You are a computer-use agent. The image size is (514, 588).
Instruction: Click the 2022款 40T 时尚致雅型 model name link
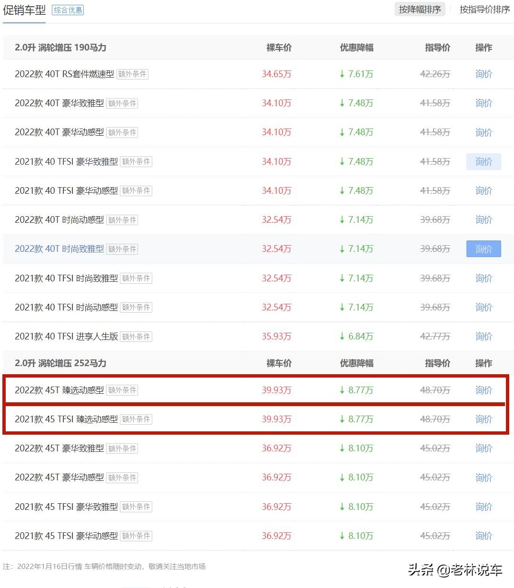pos(59,249)
